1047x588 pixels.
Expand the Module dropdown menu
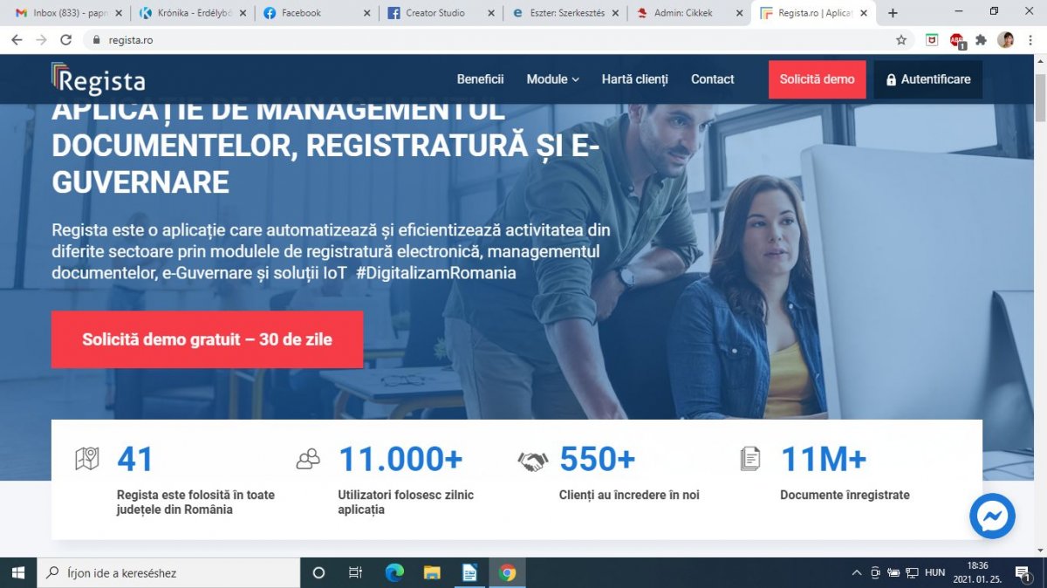[x=552, y=79]
